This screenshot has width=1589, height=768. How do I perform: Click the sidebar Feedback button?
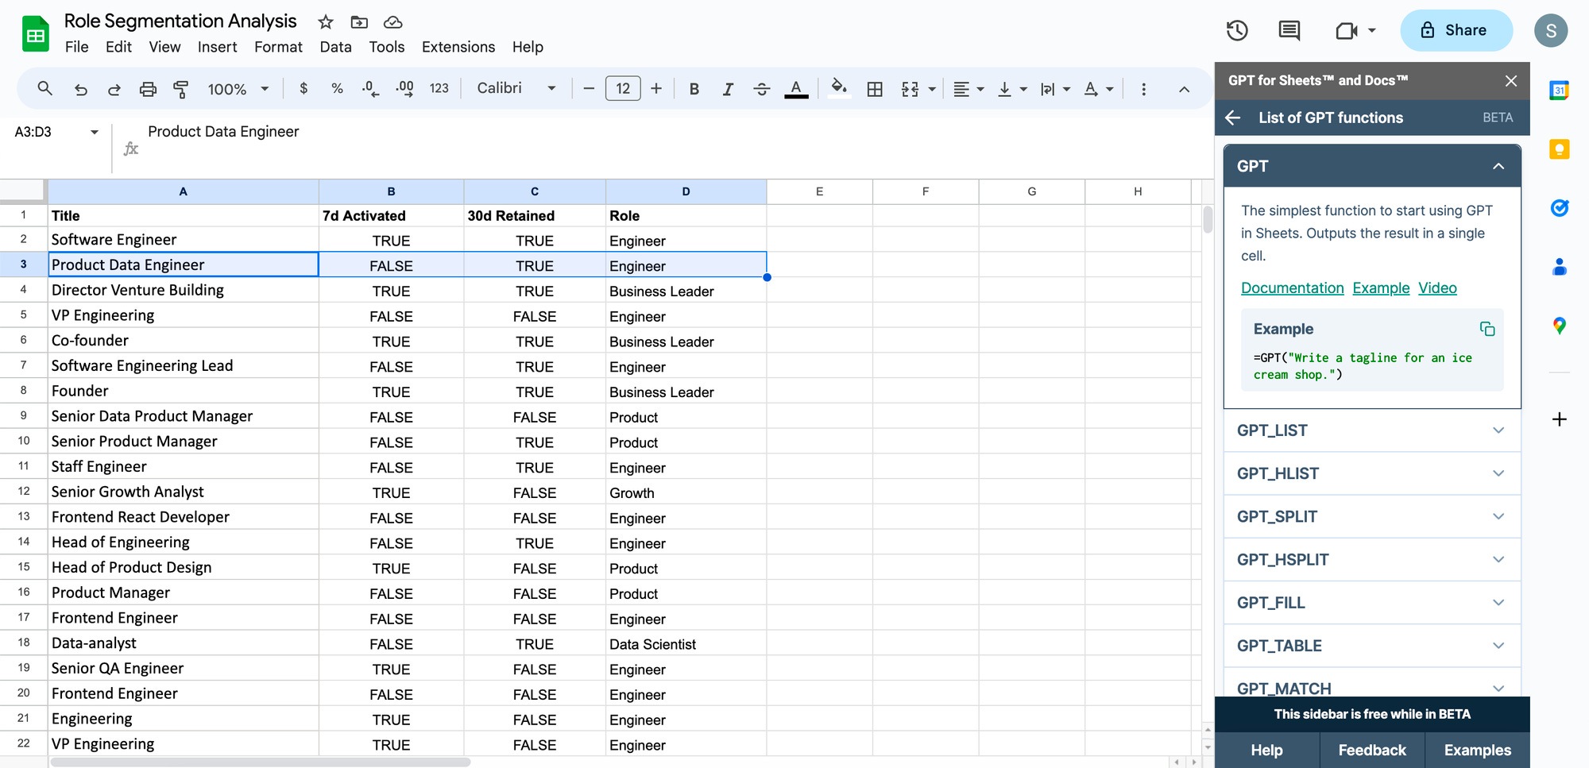click(1371, 750)
